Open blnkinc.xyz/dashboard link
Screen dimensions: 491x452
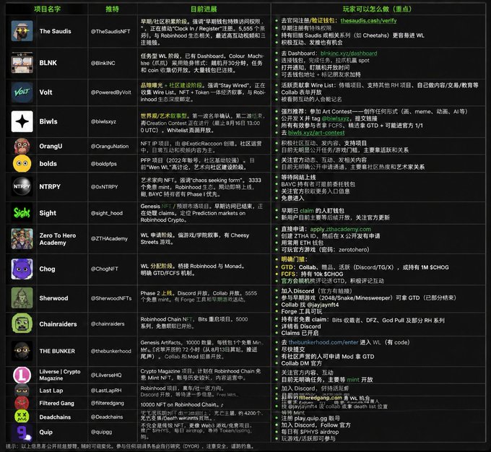[x=349, y=53]
